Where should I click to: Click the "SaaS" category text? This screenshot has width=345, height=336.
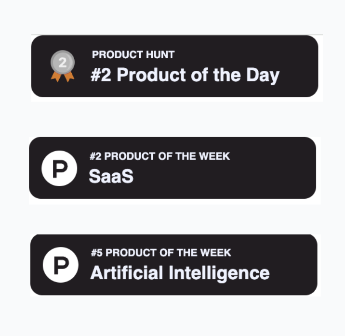tap(111, 176)
